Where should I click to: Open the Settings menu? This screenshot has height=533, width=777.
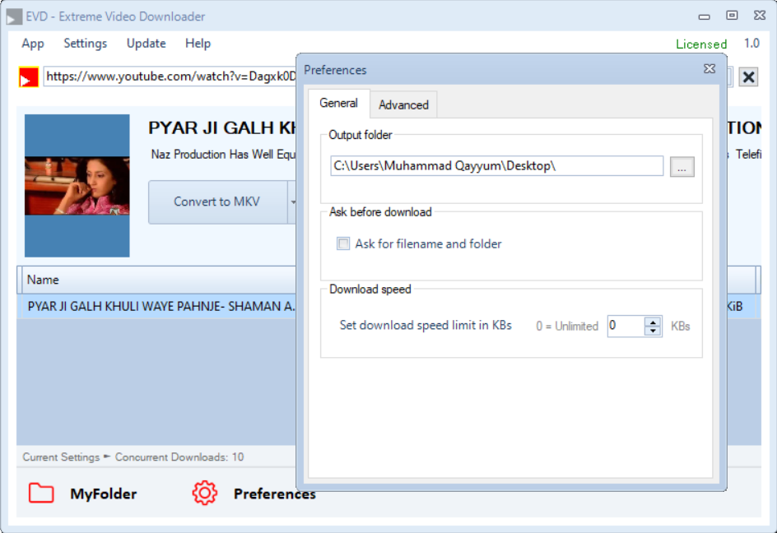pos(86,44)
